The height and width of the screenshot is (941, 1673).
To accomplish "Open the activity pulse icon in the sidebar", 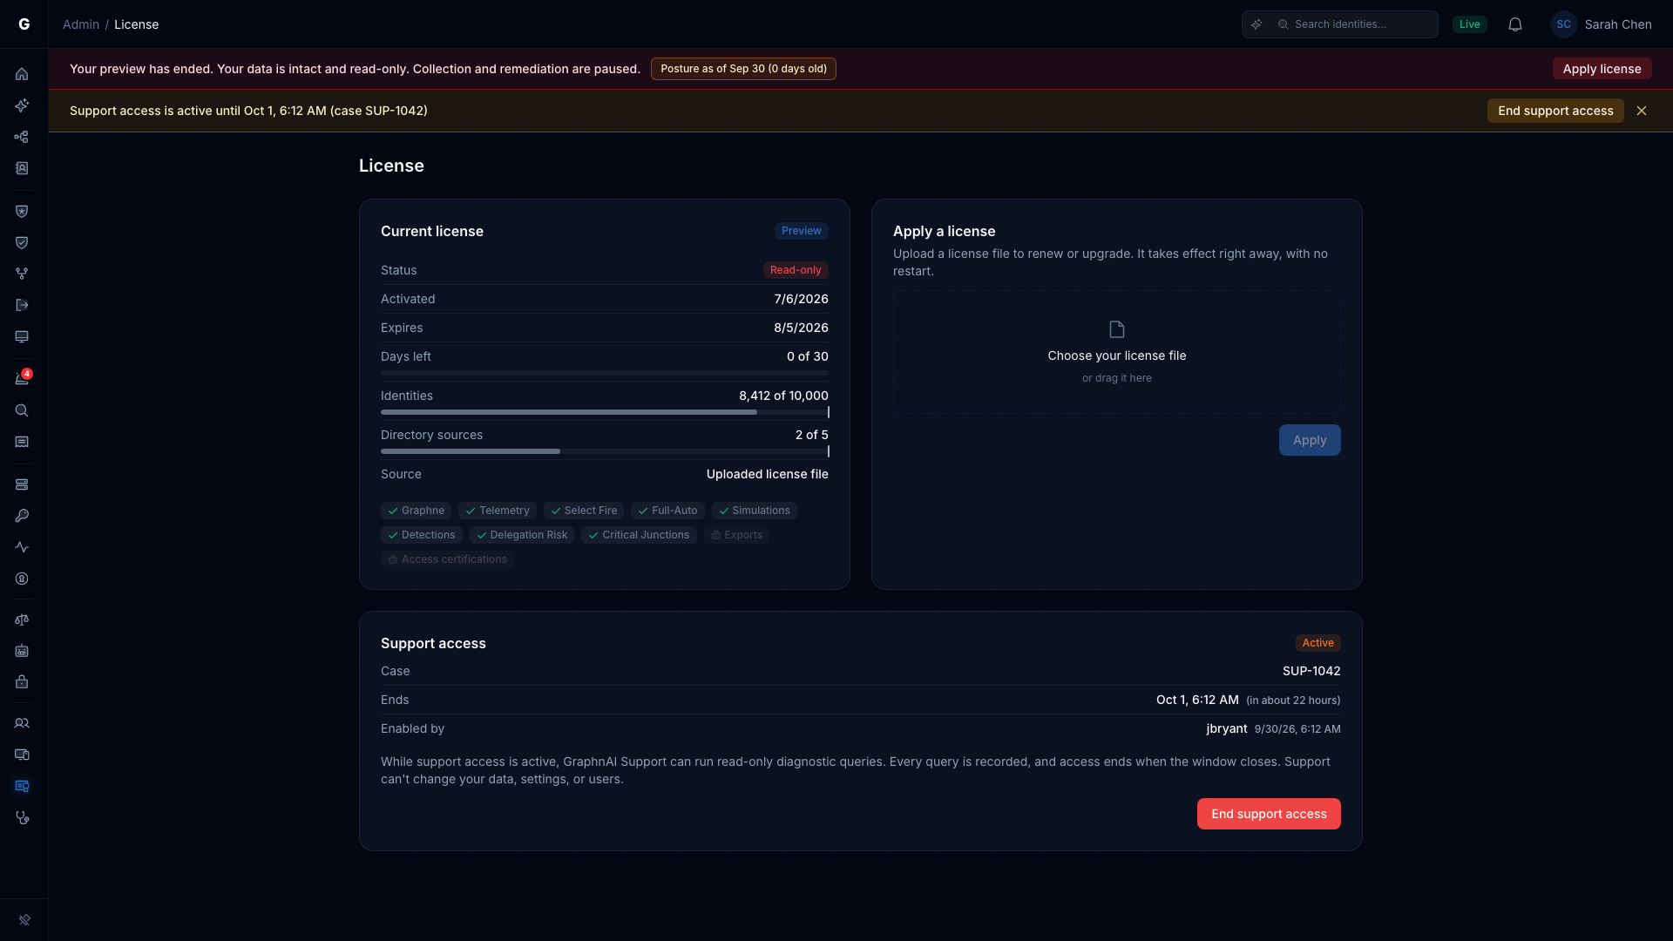I will (22, 547).
